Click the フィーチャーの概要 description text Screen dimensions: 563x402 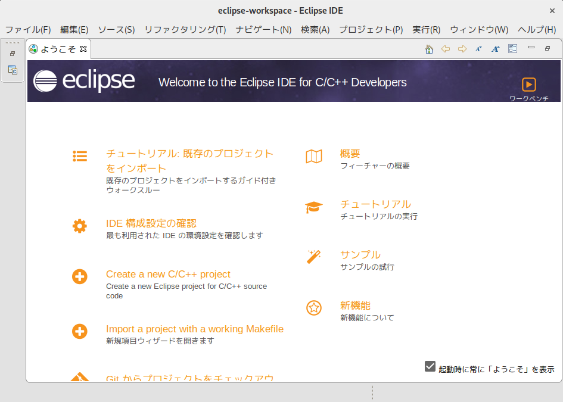click(x=375, y=166)
